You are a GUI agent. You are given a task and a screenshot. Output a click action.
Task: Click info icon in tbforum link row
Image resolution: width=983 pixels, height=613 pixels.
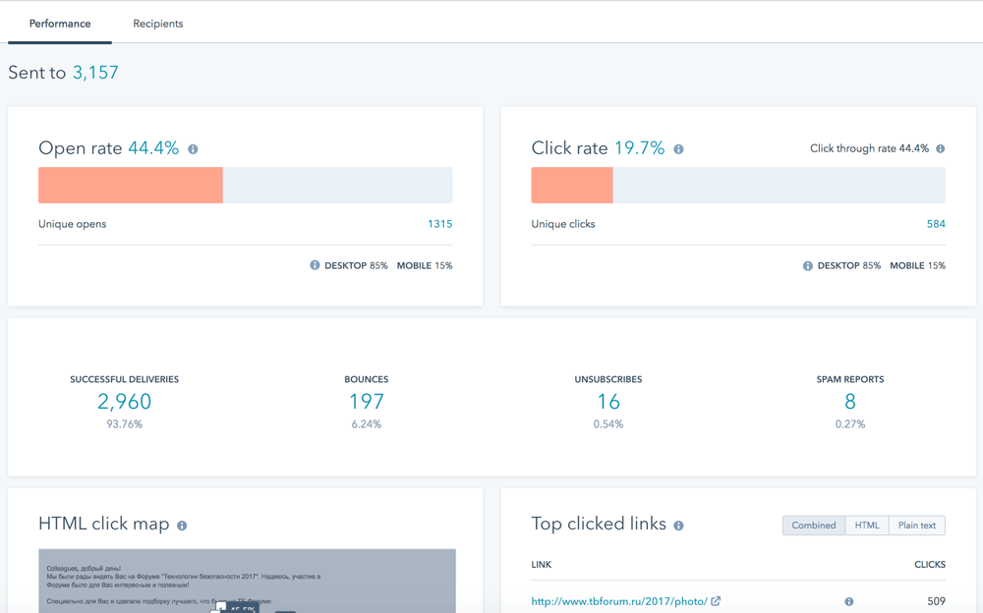point(848,601)
